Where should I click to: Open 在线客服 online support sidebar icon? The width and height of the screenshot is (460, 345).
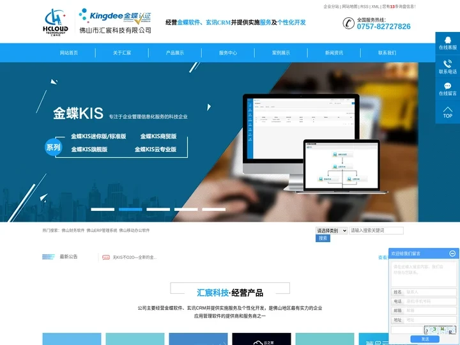pos(447,43)
